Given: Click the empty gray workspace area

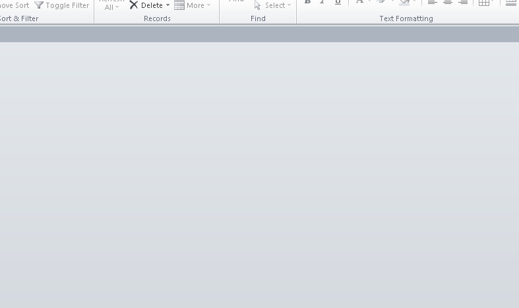Looking at the screenshot, I should [259, 171].
